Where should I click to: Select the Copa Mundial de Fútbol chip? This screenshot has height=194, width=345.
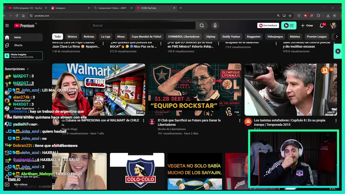point(146,37)
